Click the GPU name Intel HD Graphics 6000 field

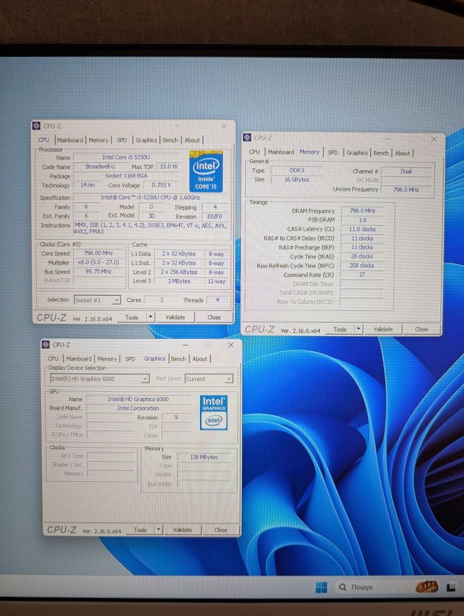[x=138, y=399]
